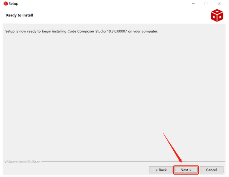Click the disabled maximize button

(206, 4)
